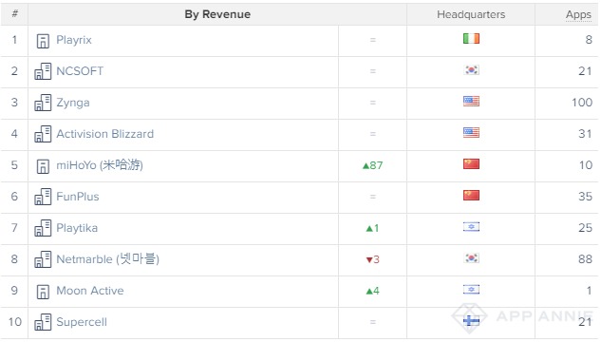
Task: Open the FunPlus publisher link
Action: pos(78,197)
